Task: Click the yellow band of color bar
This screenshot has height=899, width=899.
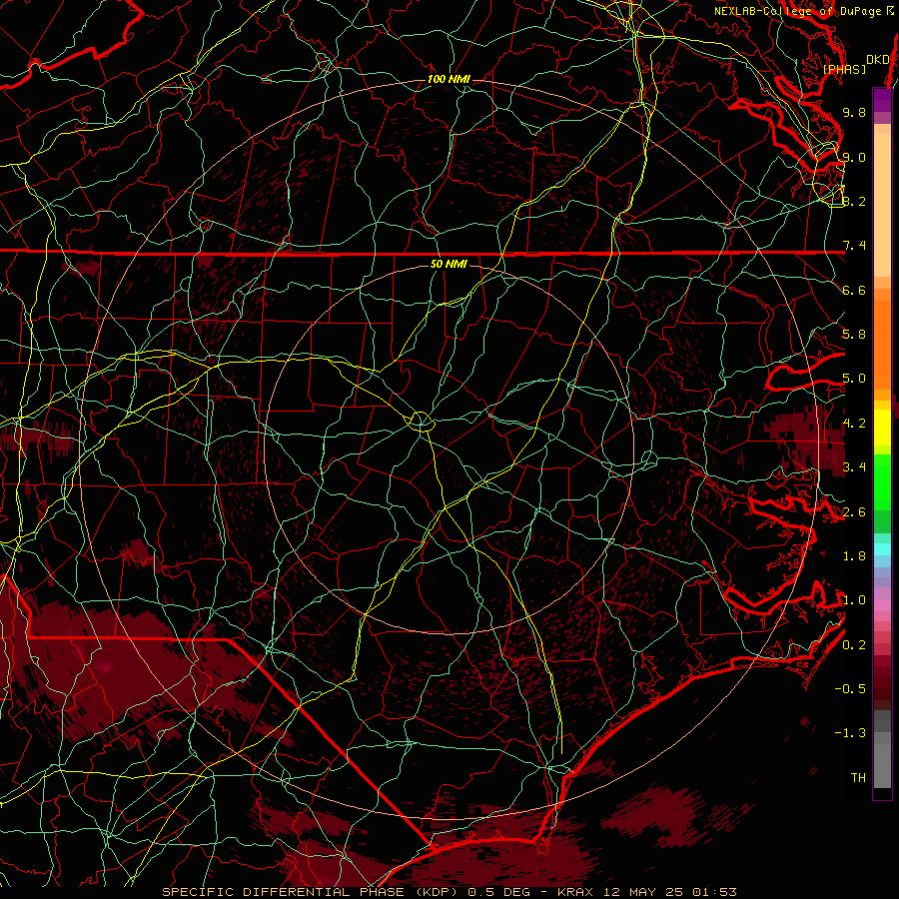Action: click(x=882, y=428)
